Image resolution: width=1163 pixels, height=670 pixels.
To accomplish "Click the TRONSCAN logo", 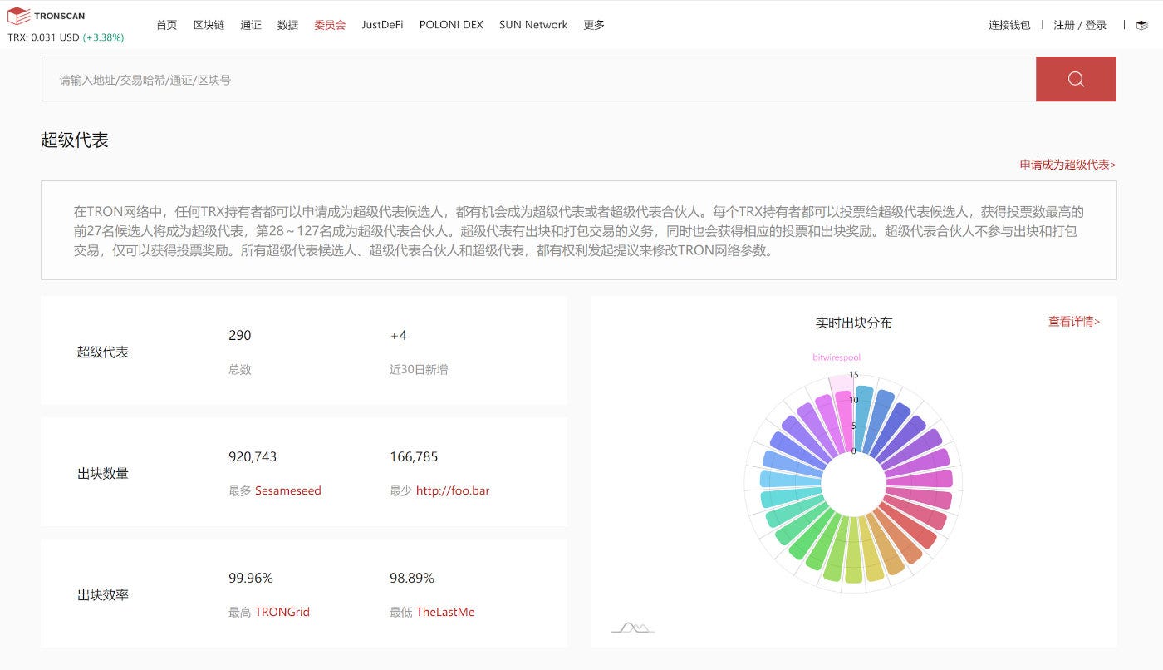I will [47, 16].
